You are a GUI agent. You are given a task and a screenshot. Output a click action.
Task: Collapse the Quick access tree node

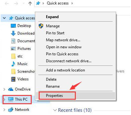point(4,18)
